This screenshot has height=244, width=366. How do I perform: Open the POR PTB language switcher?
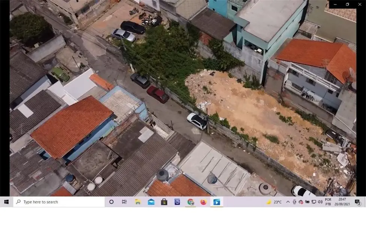(x=328, y=202)
